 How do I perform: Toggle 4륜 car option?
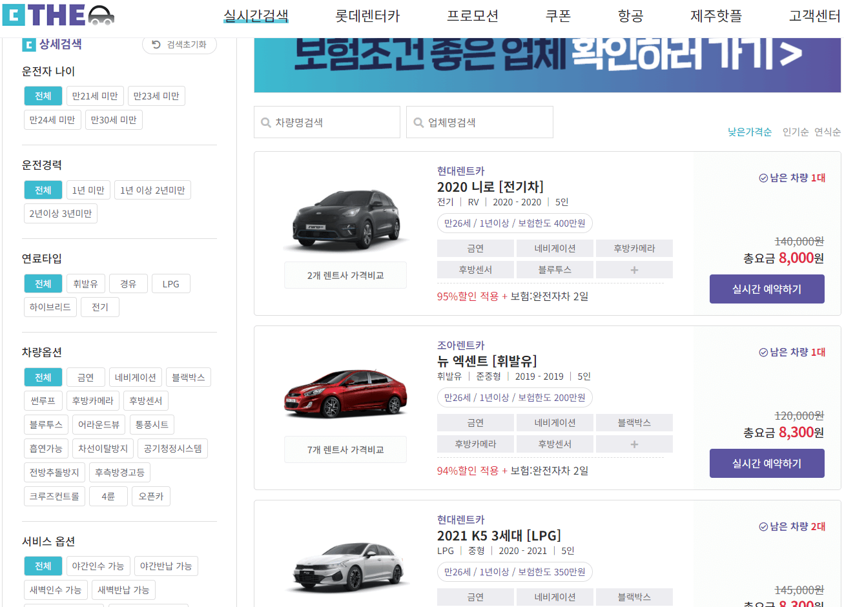coord(108,497)
